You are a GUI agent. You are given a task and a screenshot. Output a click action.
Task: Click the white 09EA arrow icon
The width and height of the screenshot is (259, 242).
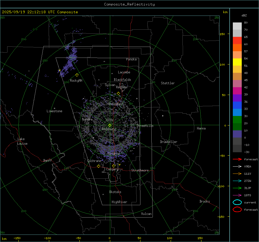click(237, 166)
